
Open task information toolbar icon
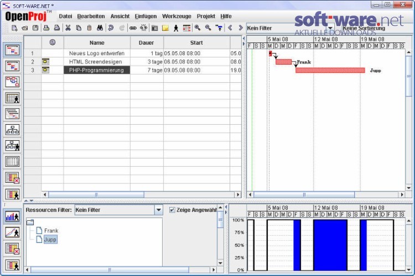tap(155, 28)
